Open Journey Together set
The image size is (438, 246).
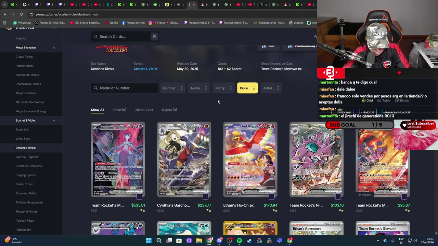pos(27,157)
